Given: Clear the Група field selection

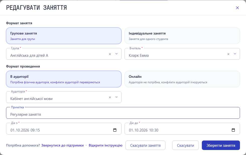Looking at the screenshot, I should tap(110, 54).
